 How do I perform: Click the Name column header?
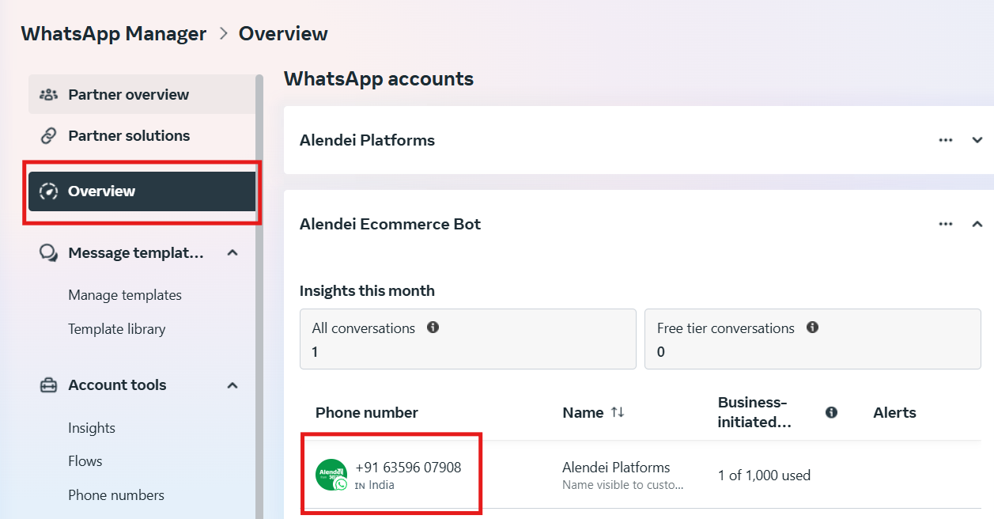(x=583, y=412)
